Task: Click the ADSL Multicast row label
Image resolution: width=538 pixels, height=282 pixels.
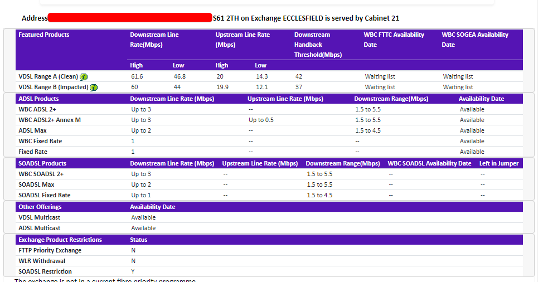Action: 40,228
